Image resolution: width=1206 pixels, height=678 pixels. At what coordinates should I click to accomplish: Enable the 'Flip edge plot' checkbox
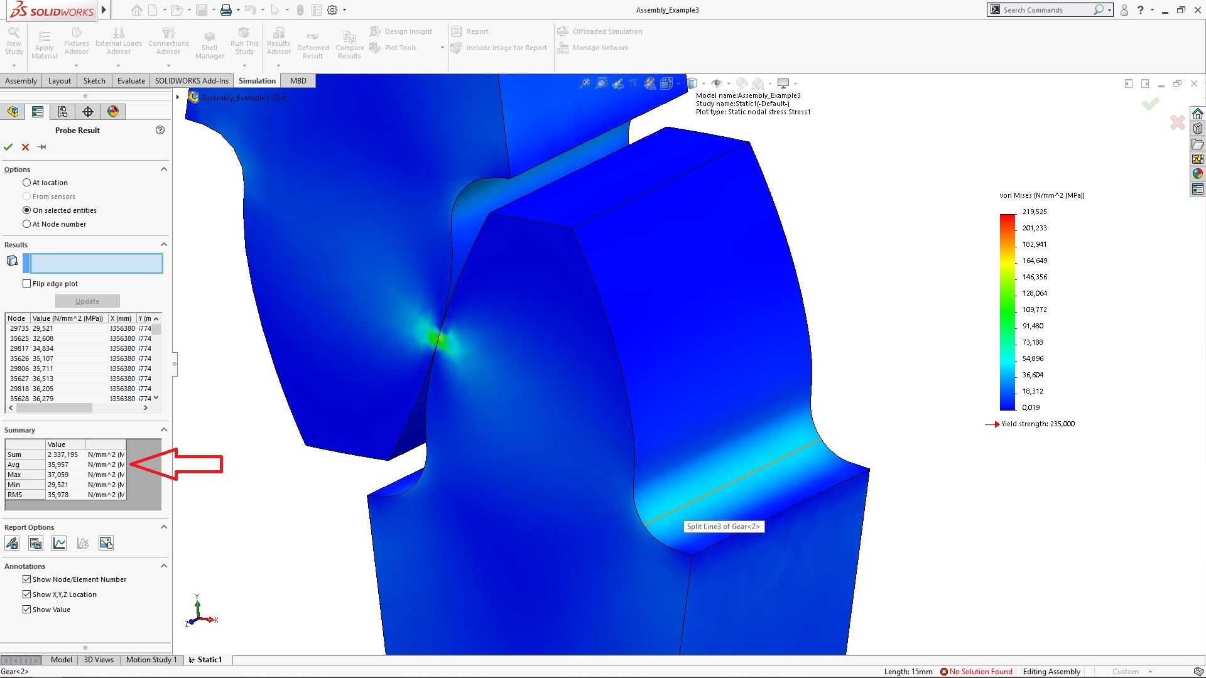[26, 284]
